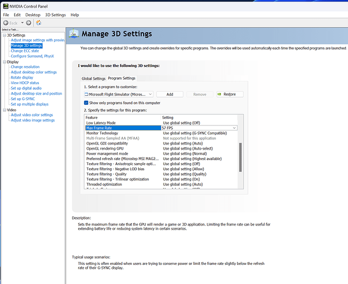Open Configure Surround, PhysX
The width and height of the screenshot is (348, 284).
[32, 56]
